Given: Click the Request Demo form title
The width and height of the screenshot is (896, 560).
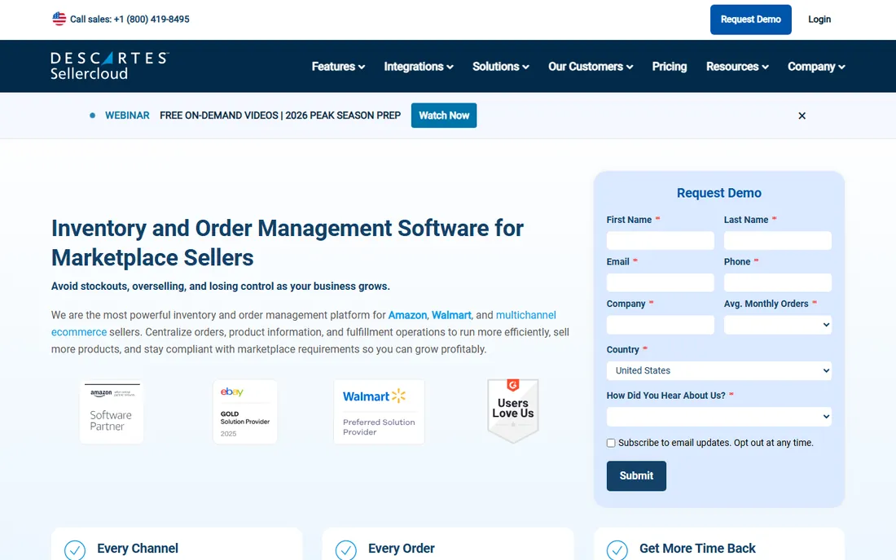Looking at the screenshot, I should click(719, 193).
